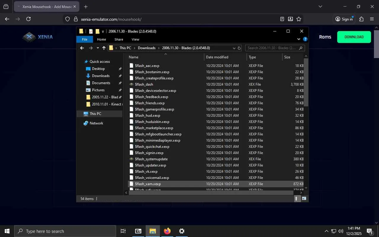Open Task View on the taskbar
The height and width of the screenshot is (237, 379).
pos(123,231)
